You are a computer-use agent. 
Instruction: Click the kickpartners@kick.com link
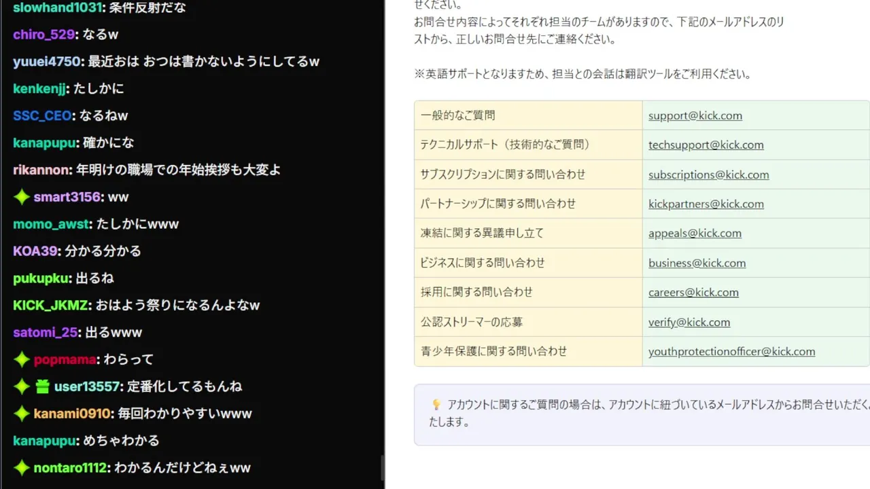[x=706, y=204]
